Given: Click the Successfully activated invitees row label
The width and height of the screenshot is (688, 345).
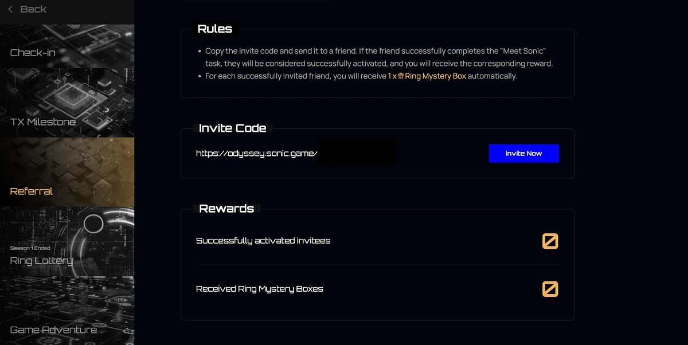Looking at the screenshot, I should [263, 241].
